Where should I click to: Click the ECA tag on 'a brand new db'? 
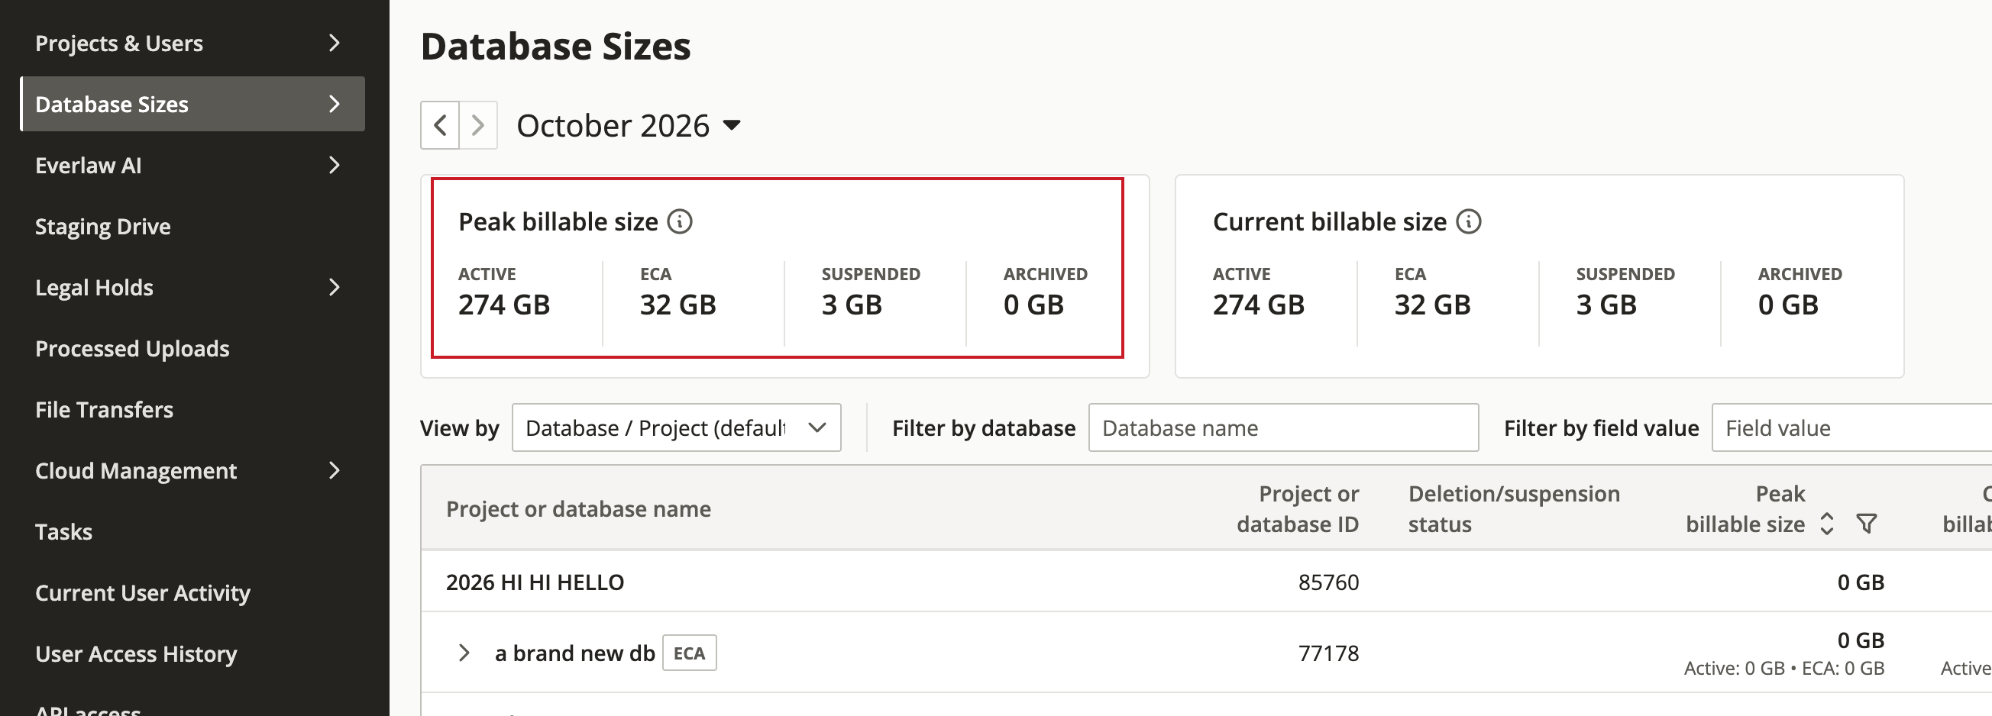(689, 653)
